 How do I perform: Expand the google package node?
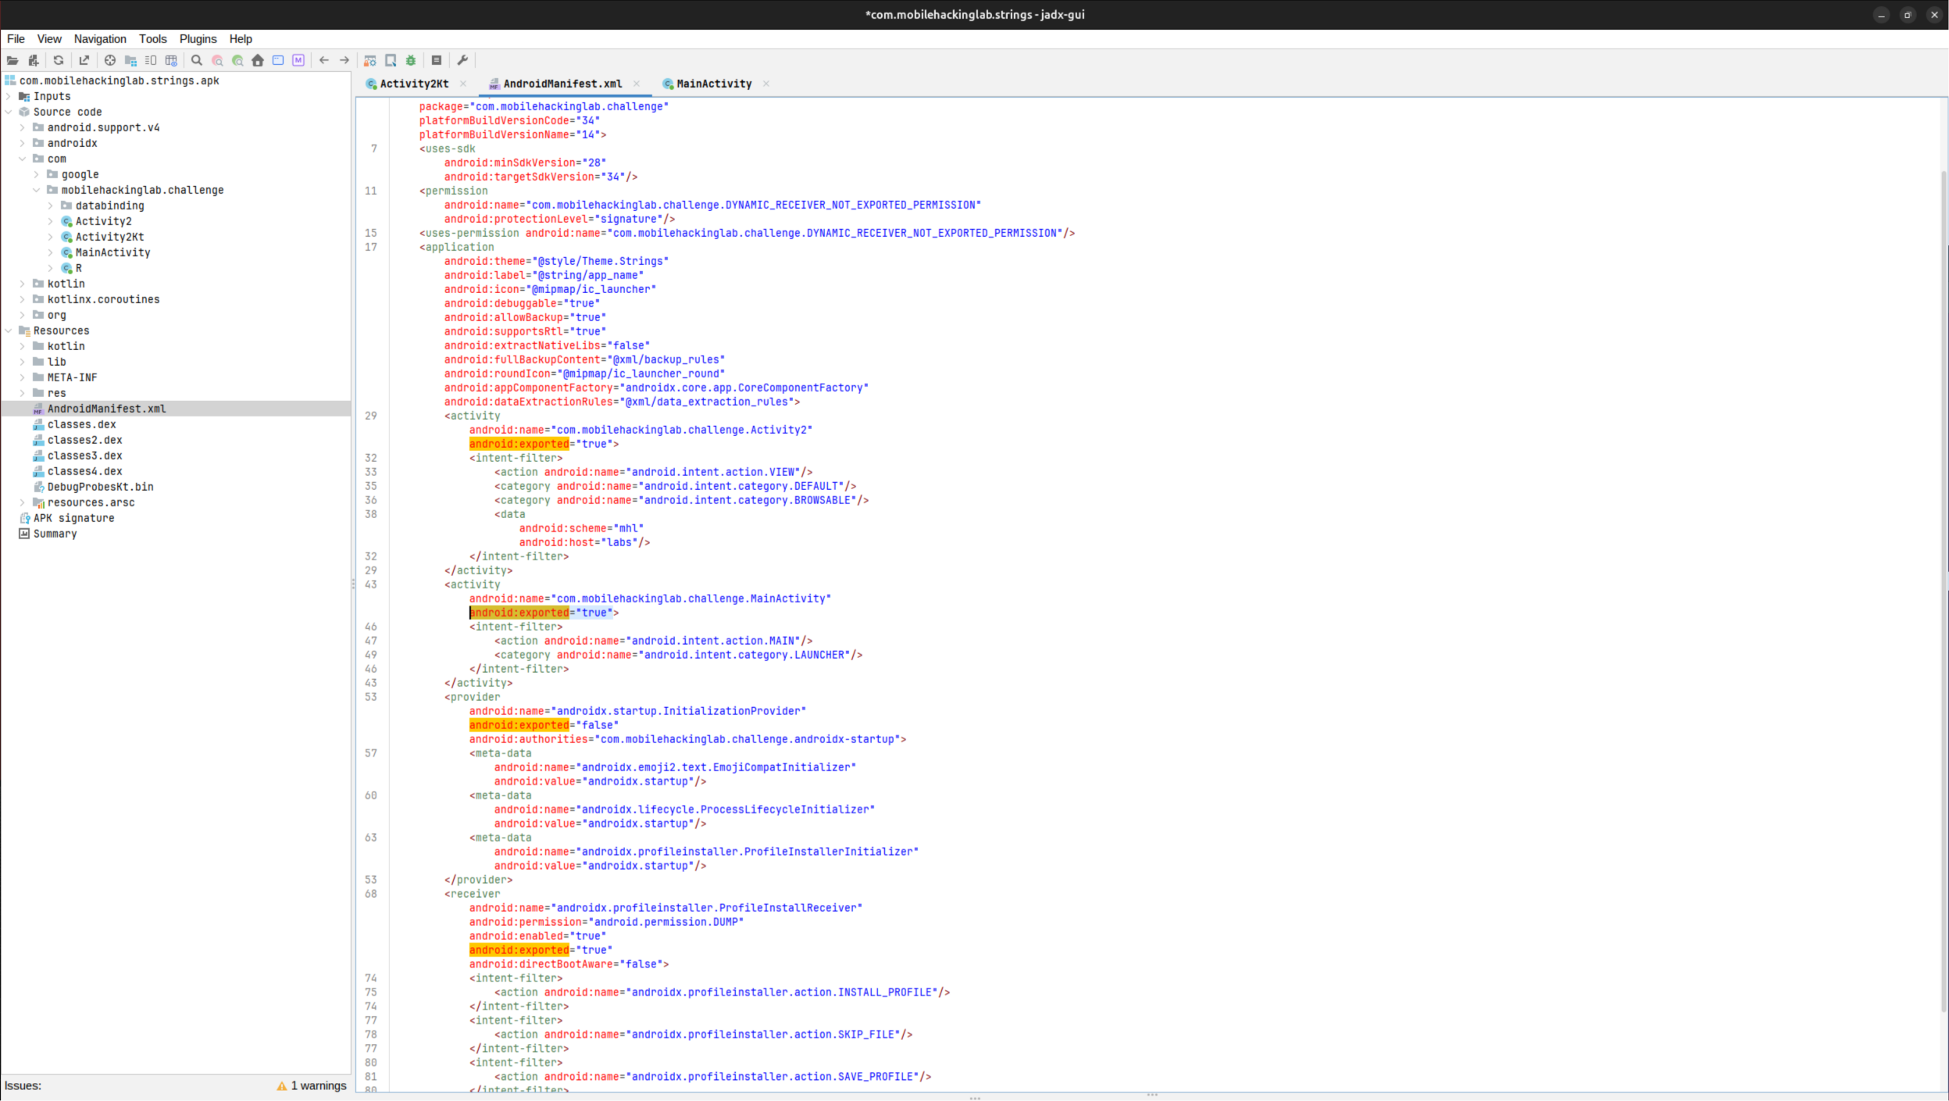[37, 174]
